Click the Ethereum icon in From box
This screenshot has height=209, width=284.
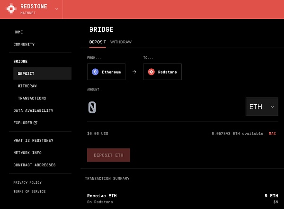tap(95, 72)
